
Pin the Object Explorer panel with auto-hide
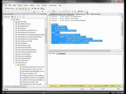coord(43,14)
